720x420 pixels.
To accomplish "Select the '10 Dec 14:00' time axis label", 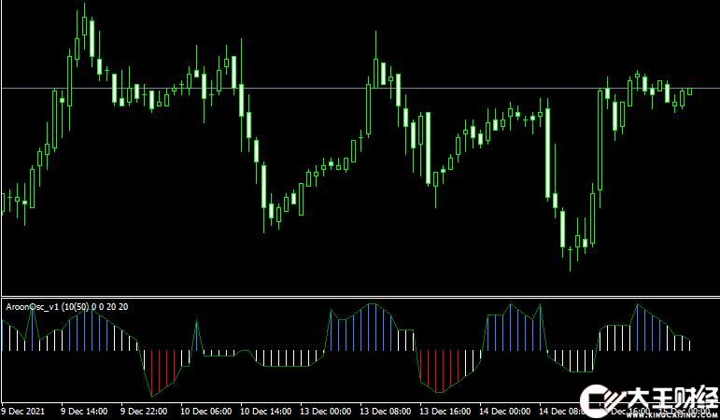I will coord(265,412).
